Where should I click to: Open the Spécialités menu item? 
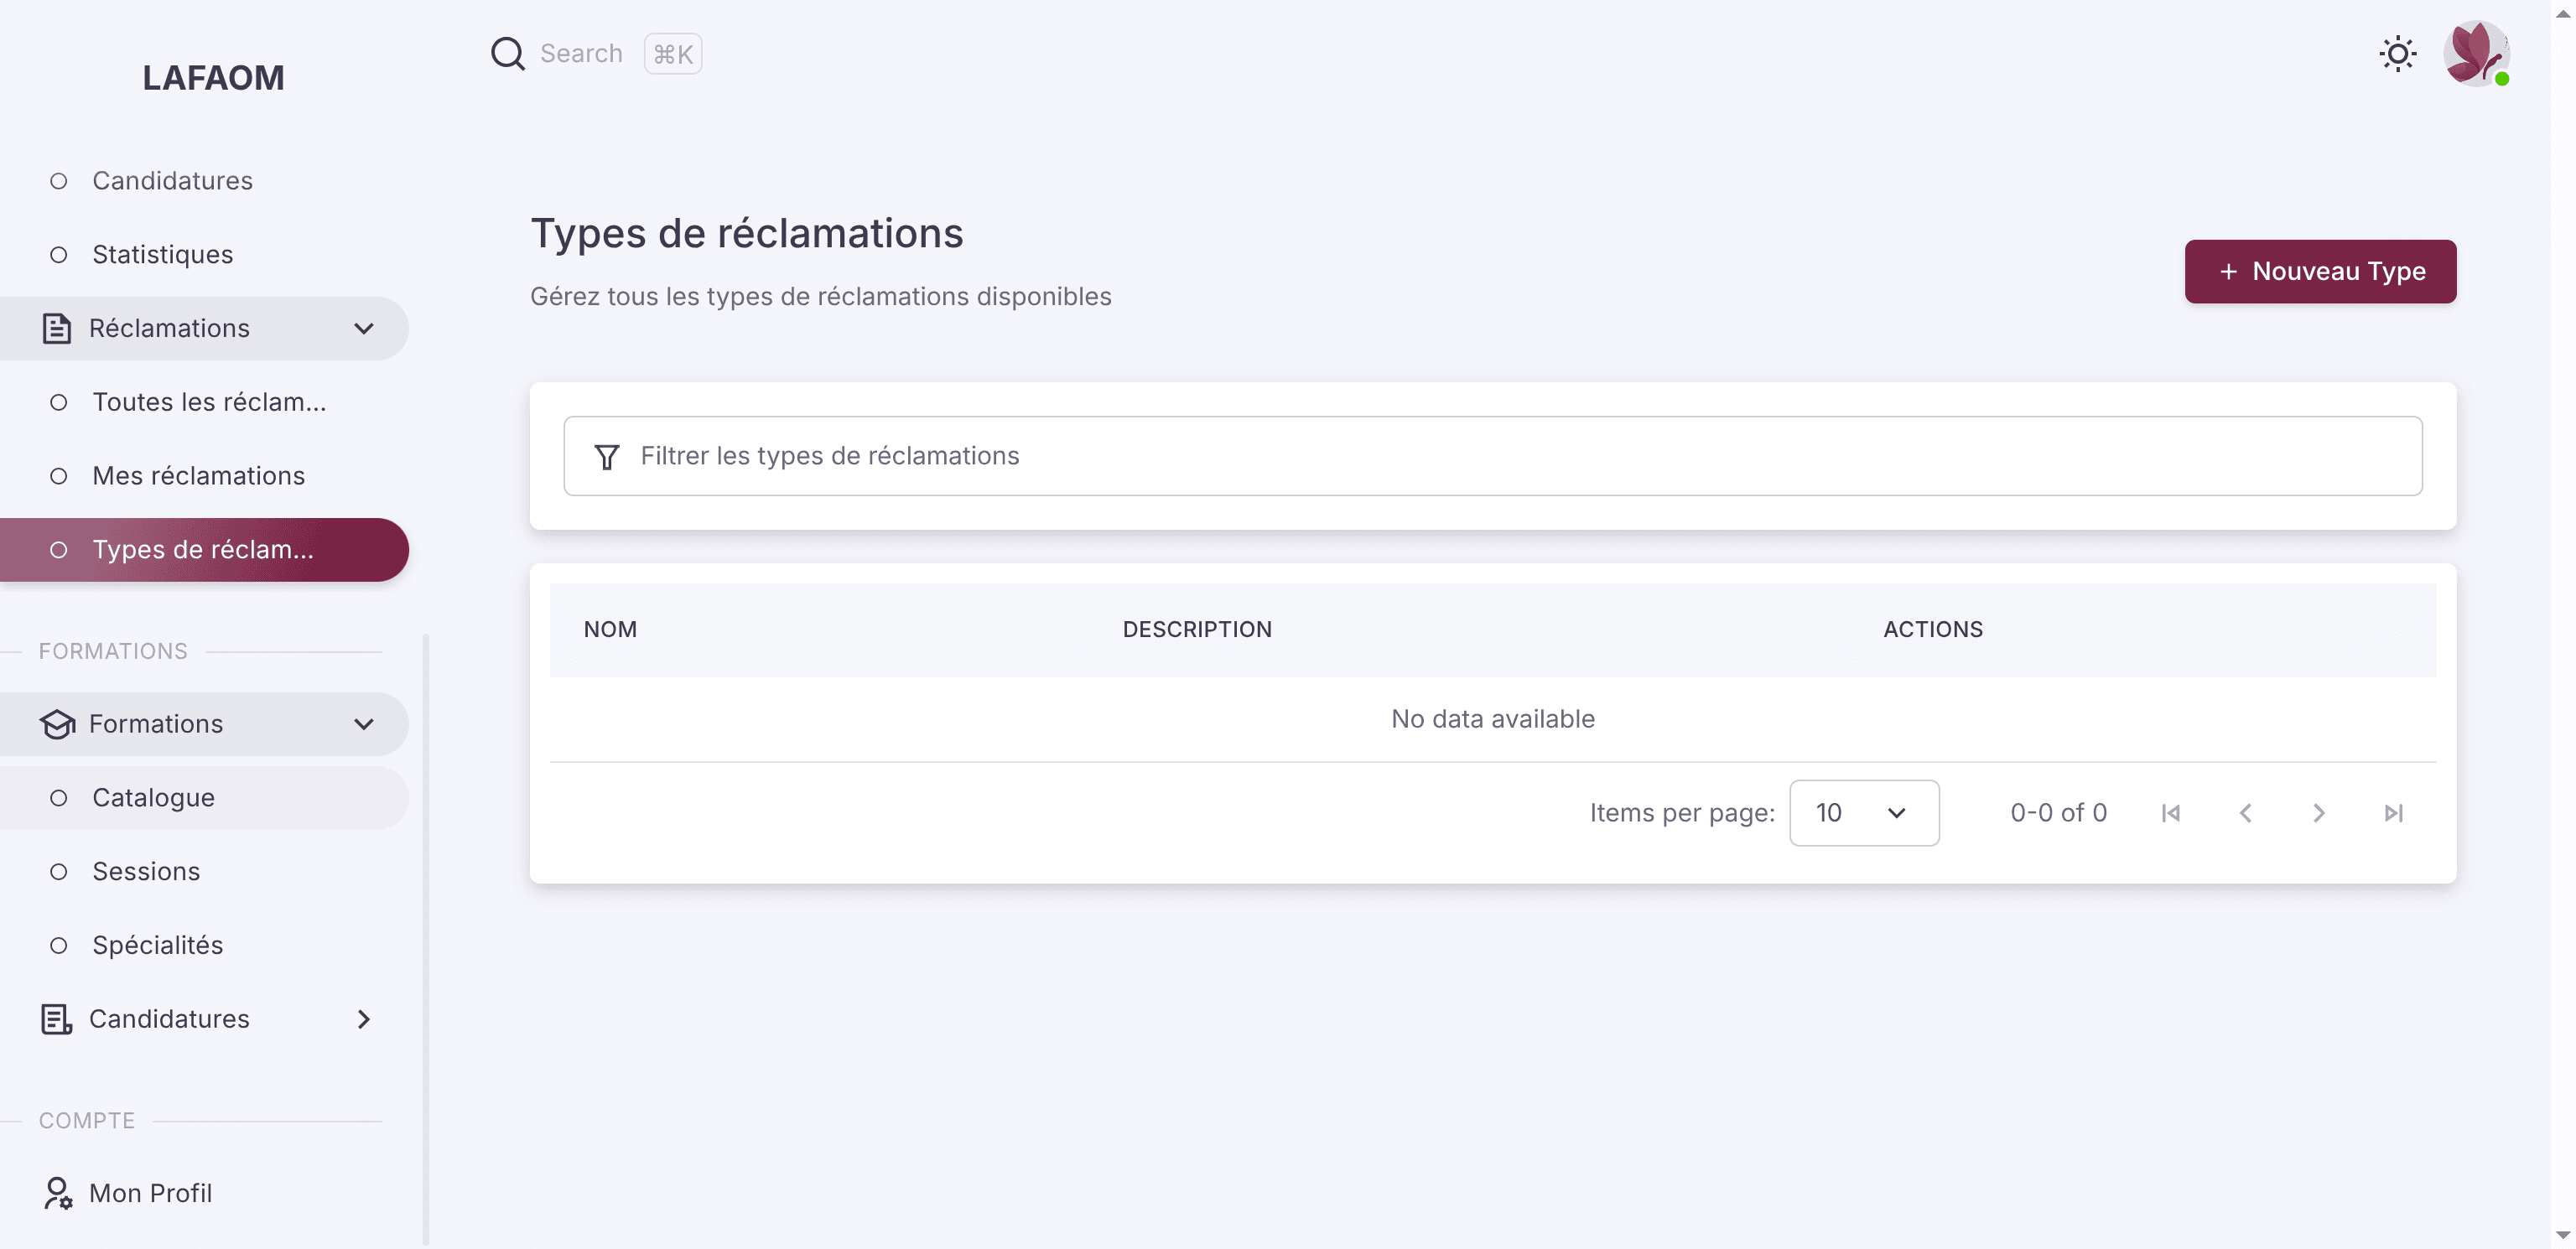pos(204,946)
